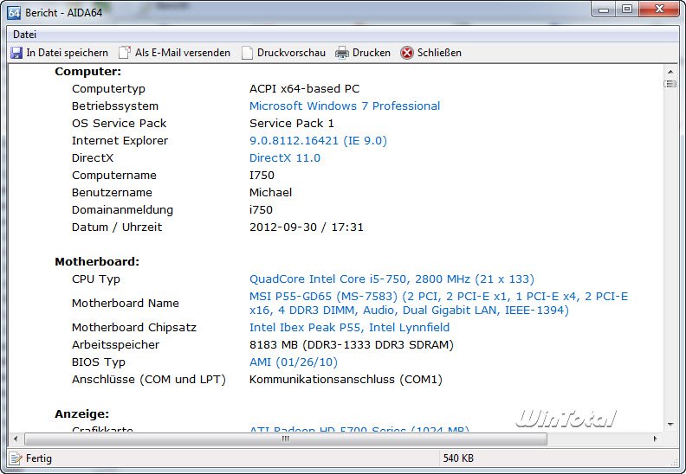Click the vertical scrollbar thumb grip
Image resolution: width=686 pixels, height=474 pixels.
[670, 83]
